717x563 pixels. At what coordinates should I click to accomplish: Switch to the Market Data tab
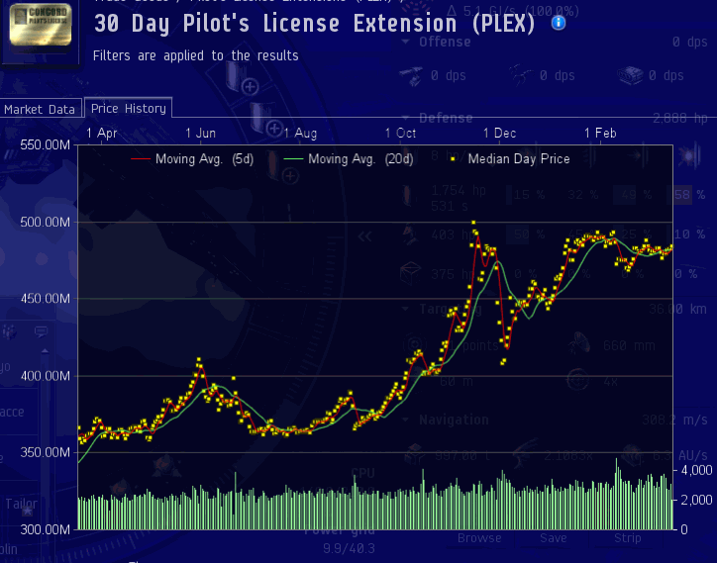tap(40, 109)
